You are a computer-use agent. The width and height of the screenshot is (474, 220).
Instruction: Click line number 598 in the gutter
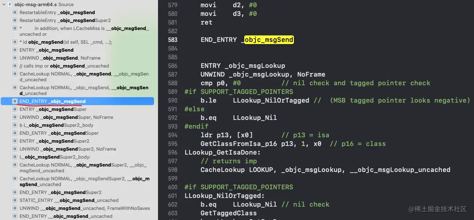pyautogui.click(x=173, y=170)
